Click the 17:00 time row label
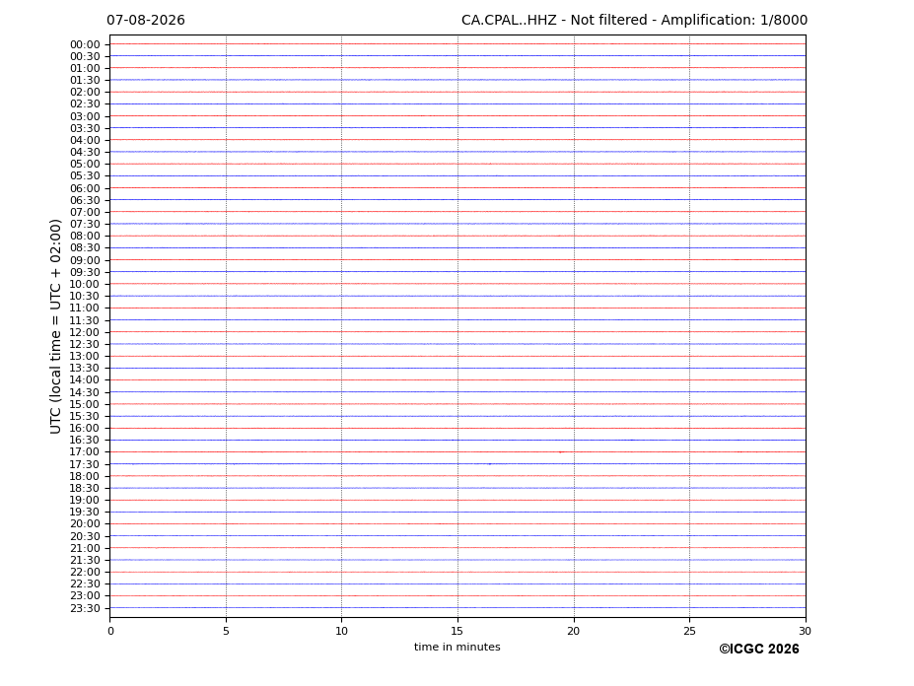This screenshot has height=686, width=914. (x=85, y=452)
